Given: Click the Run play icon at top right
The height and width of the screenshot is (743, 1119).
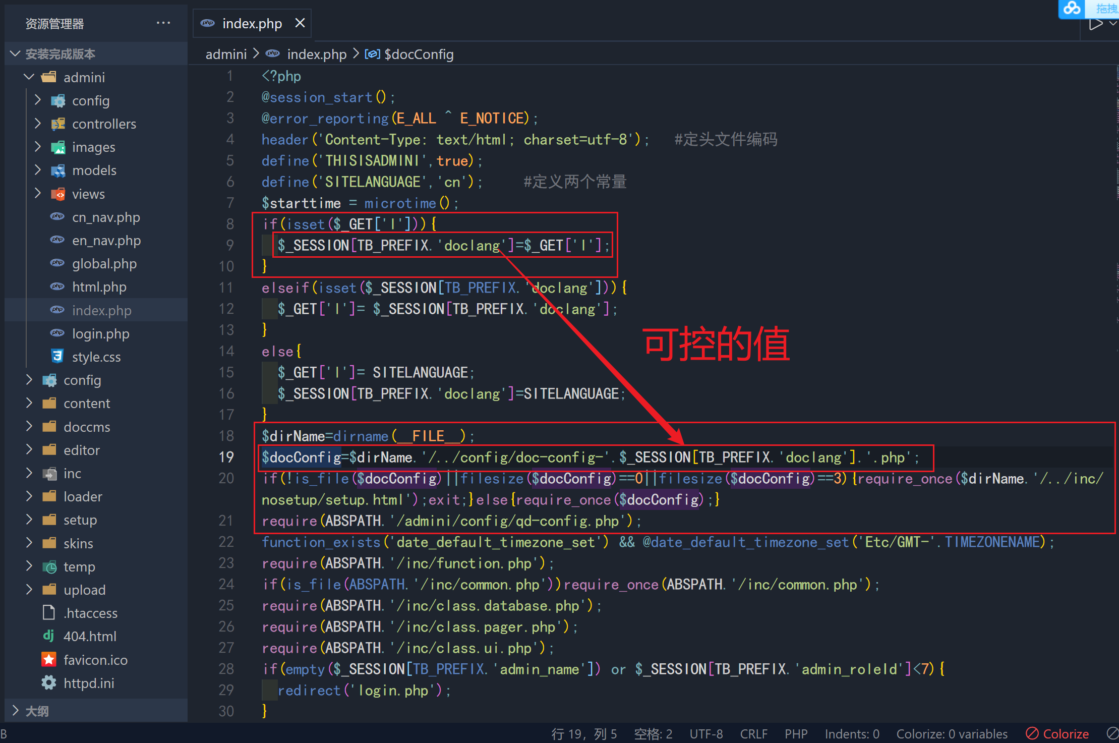Looking at the screenshot, I should coord(1095,24).
